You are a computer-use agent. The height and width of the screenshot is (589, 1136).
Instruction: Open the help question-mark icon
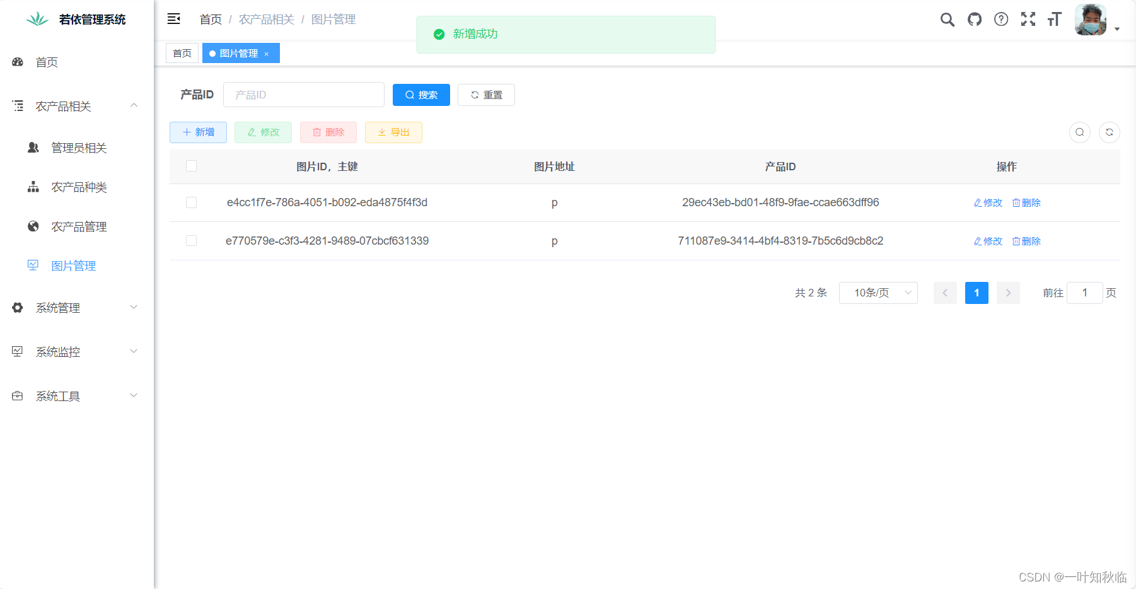click(1000, 20)
